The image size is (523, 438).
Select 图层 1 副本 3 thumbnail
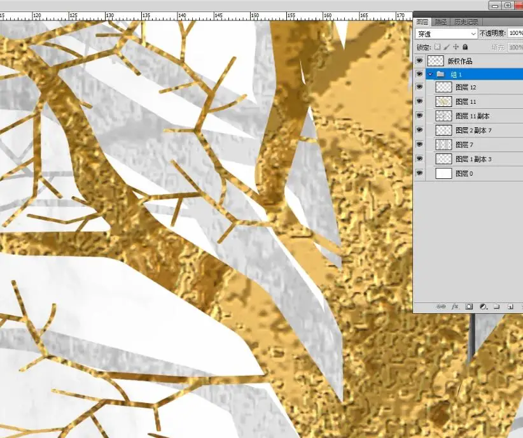click(x=444, y=159)
